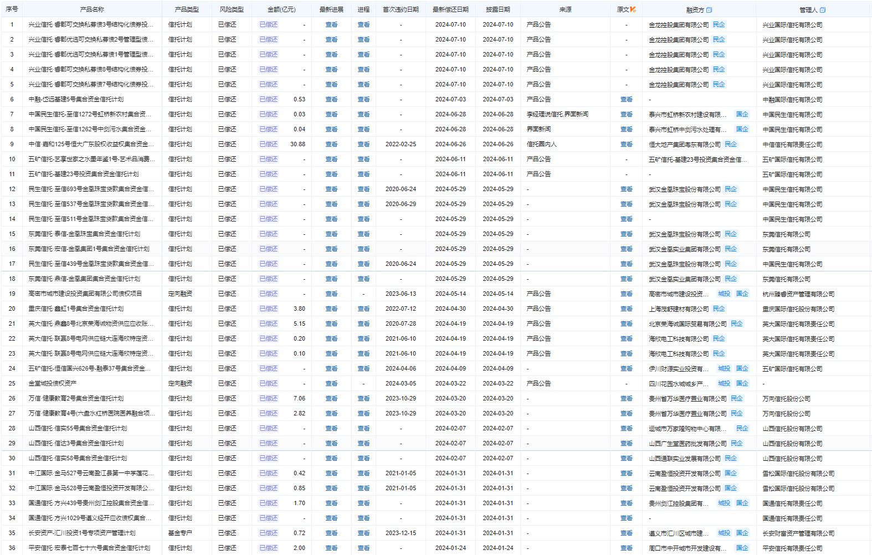Click manager 中信信托有限责任公司
Image resolution: width=872 pixels, height=555 pixels.
pyautogui.click(x=792, y=145)
